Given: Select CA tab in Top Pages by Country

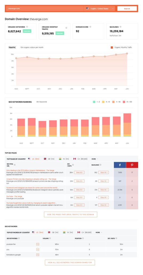Looking at the screenshot, I should (x=80, y=159).
